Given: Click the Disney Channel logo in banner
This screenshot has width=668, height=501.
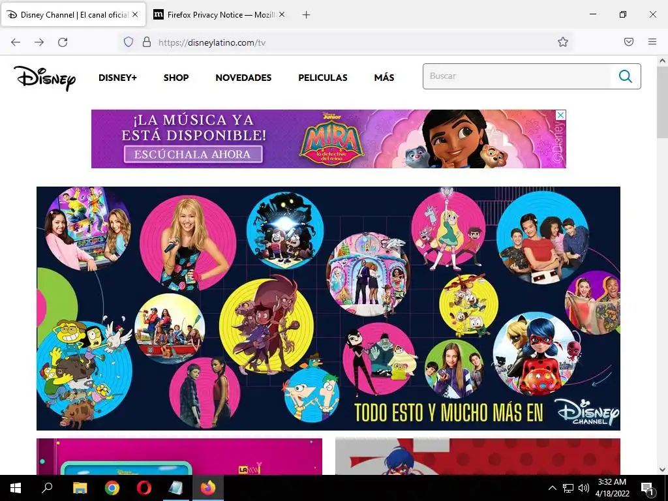Looking at the screenshot, I should pyautogui.click(x=586, y=412).
